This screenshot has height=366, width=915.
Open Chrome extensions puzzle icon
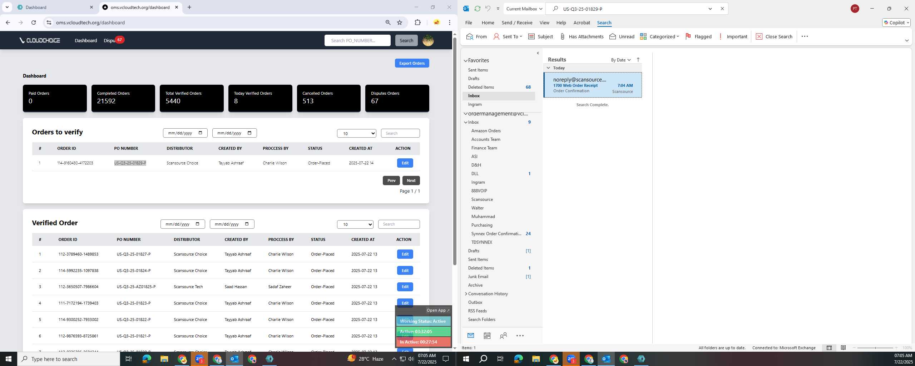tap(417, 23)
